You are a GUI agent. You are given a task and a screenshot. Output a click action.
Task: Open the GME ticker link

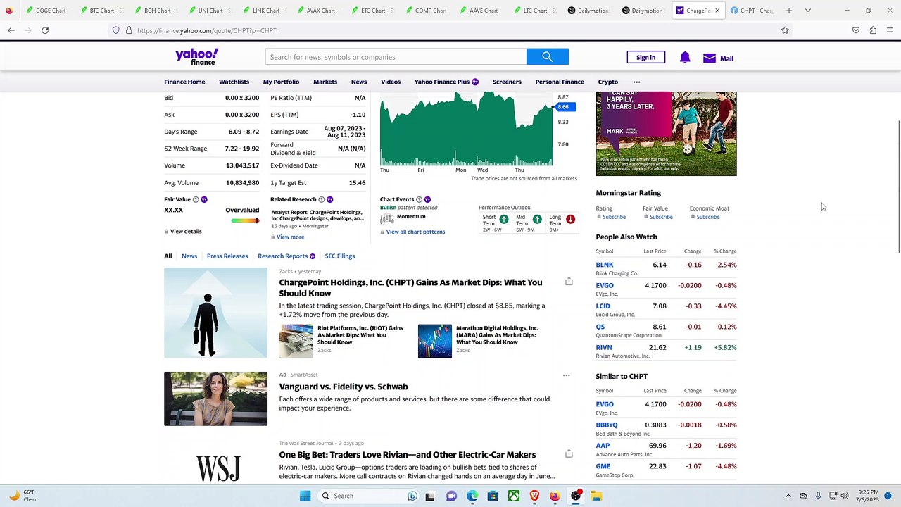[603, 466]
